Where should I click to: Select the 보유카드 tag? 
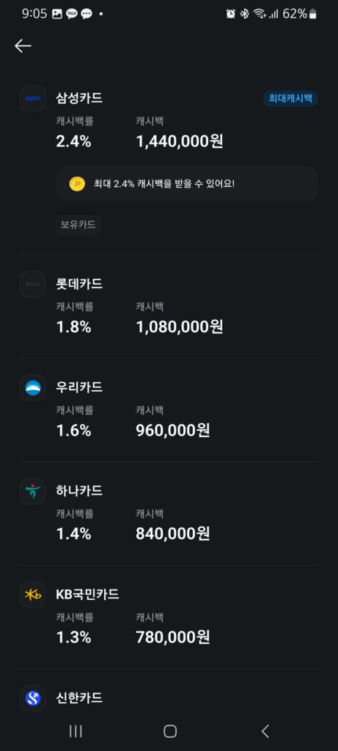point(78,224)
